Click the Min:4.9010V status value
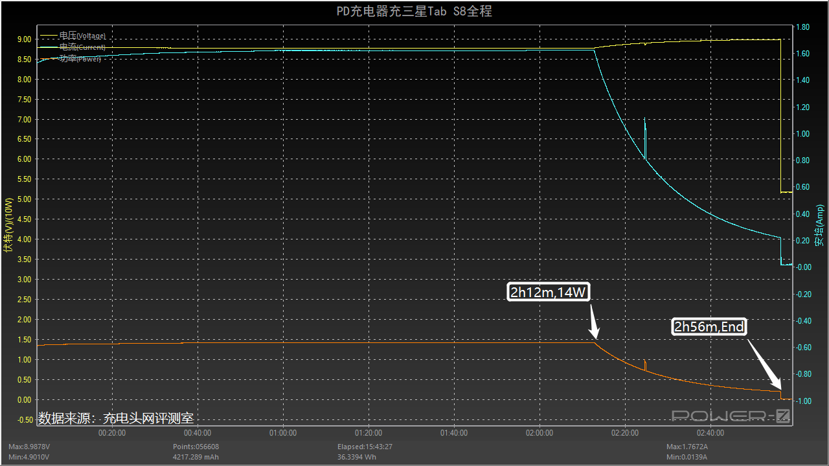The width and height of the screenshot is (829, 466). [x=28, y=457]
